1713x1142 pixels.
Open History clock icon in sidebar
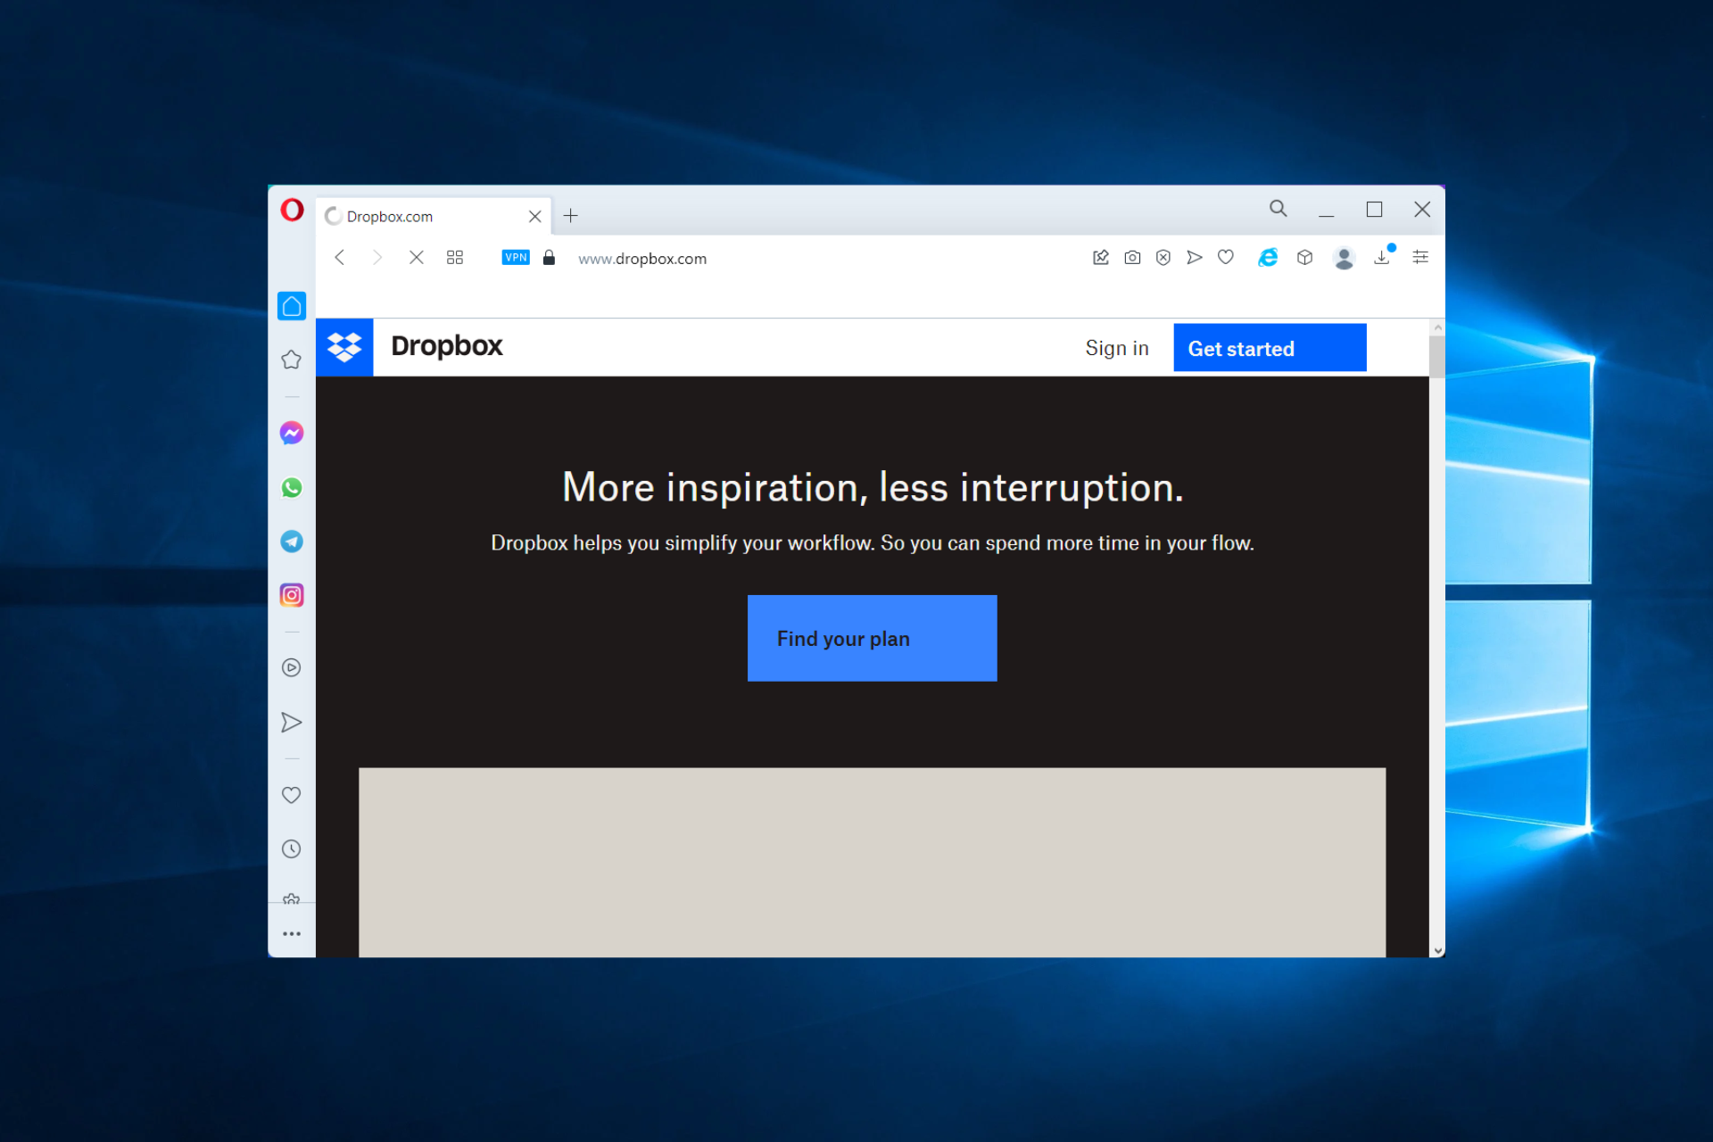[x=292, y=848]
